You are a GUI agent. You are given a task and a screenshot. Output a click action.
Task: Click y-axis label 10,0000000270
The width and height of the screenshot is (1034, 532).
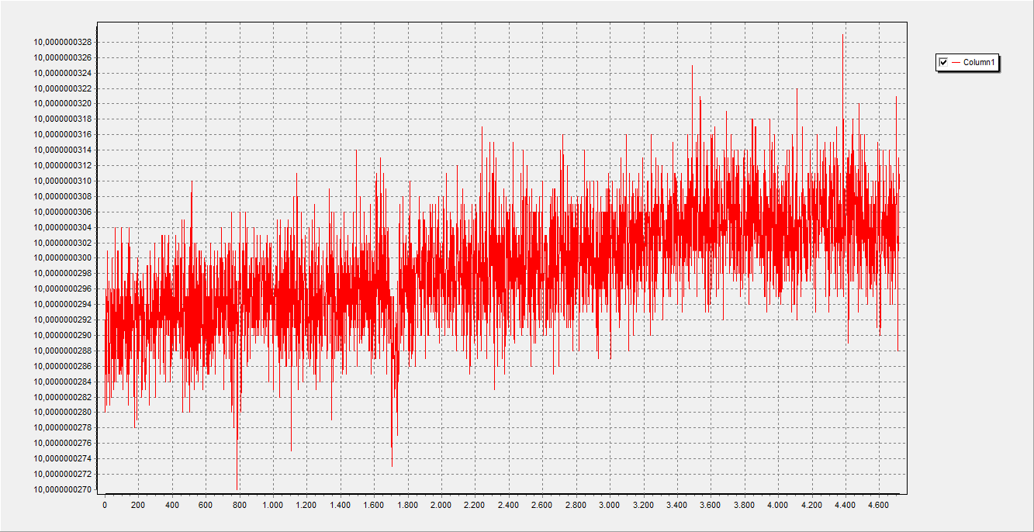[63, 489]
